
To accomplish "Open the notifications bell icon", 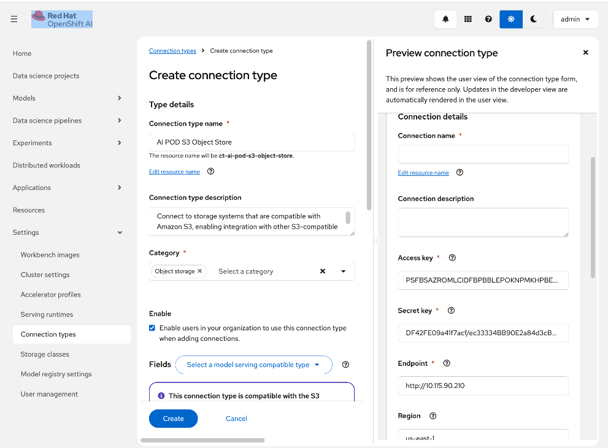I will [x=445, y=19].
